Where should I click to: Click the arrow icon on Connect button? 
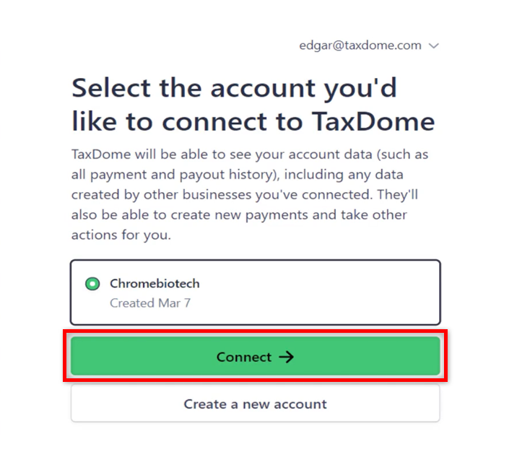point(287,357)
